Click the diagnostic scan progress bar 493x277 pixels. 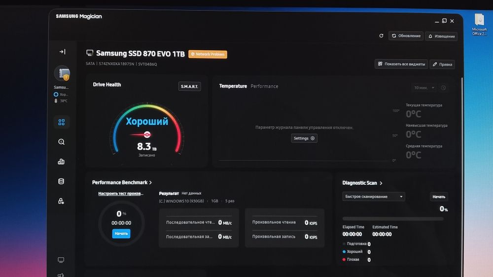[393, 218]
